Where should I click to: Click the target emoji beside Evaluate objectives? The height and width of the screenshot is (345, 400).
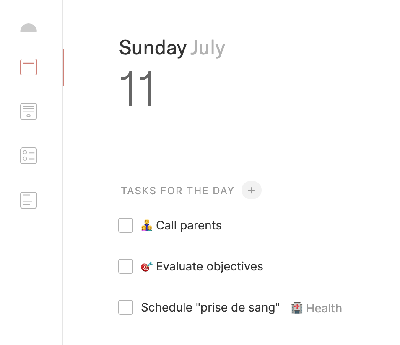tap(146, 267)
